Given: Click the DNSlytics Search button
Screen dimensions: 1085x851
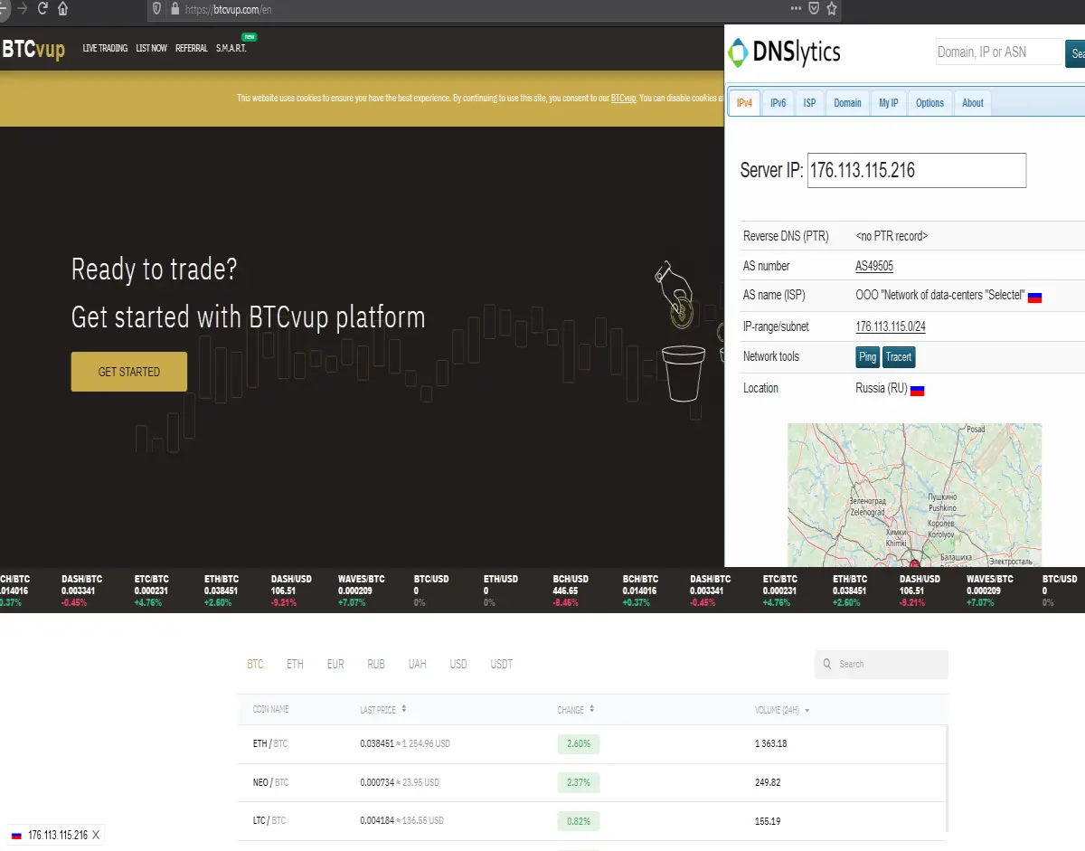Looking at the screenshot, I should [1076, 53].
